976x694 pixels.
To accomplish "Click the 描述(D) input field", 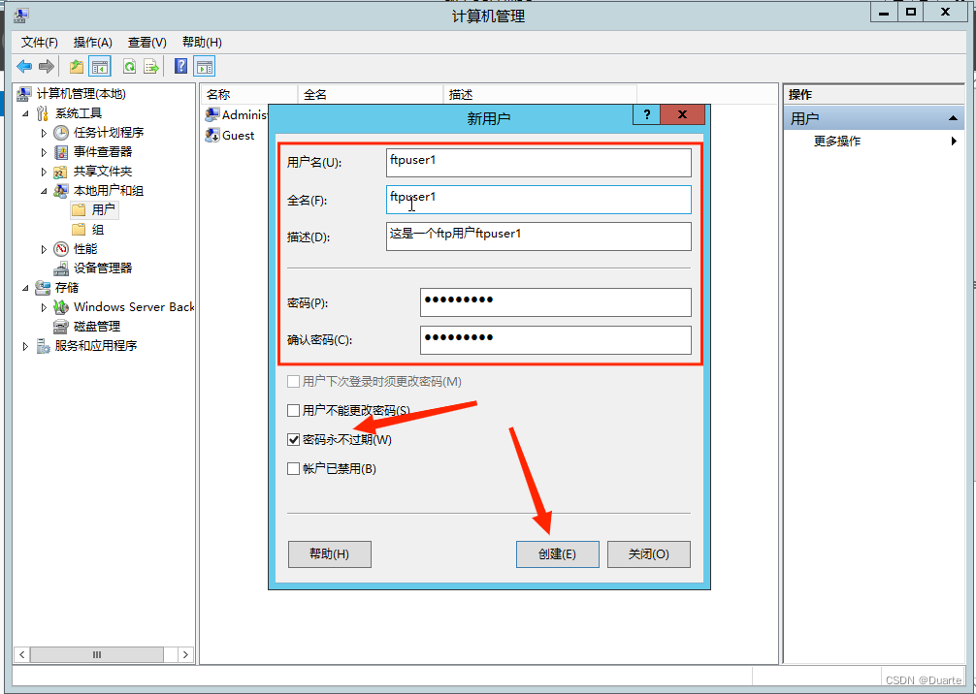I will click(x=538, y=237).
